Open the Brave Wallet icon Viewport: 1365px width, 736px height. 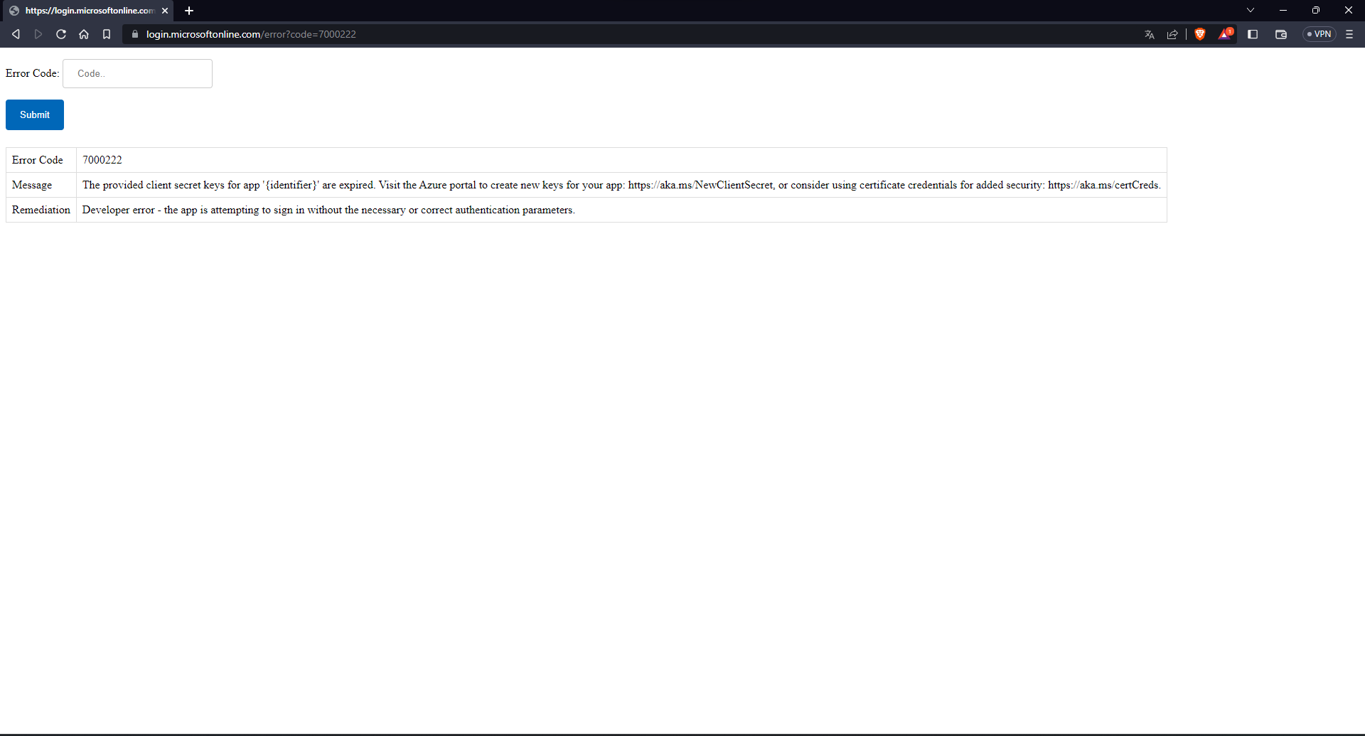[x=1280, y=34]
